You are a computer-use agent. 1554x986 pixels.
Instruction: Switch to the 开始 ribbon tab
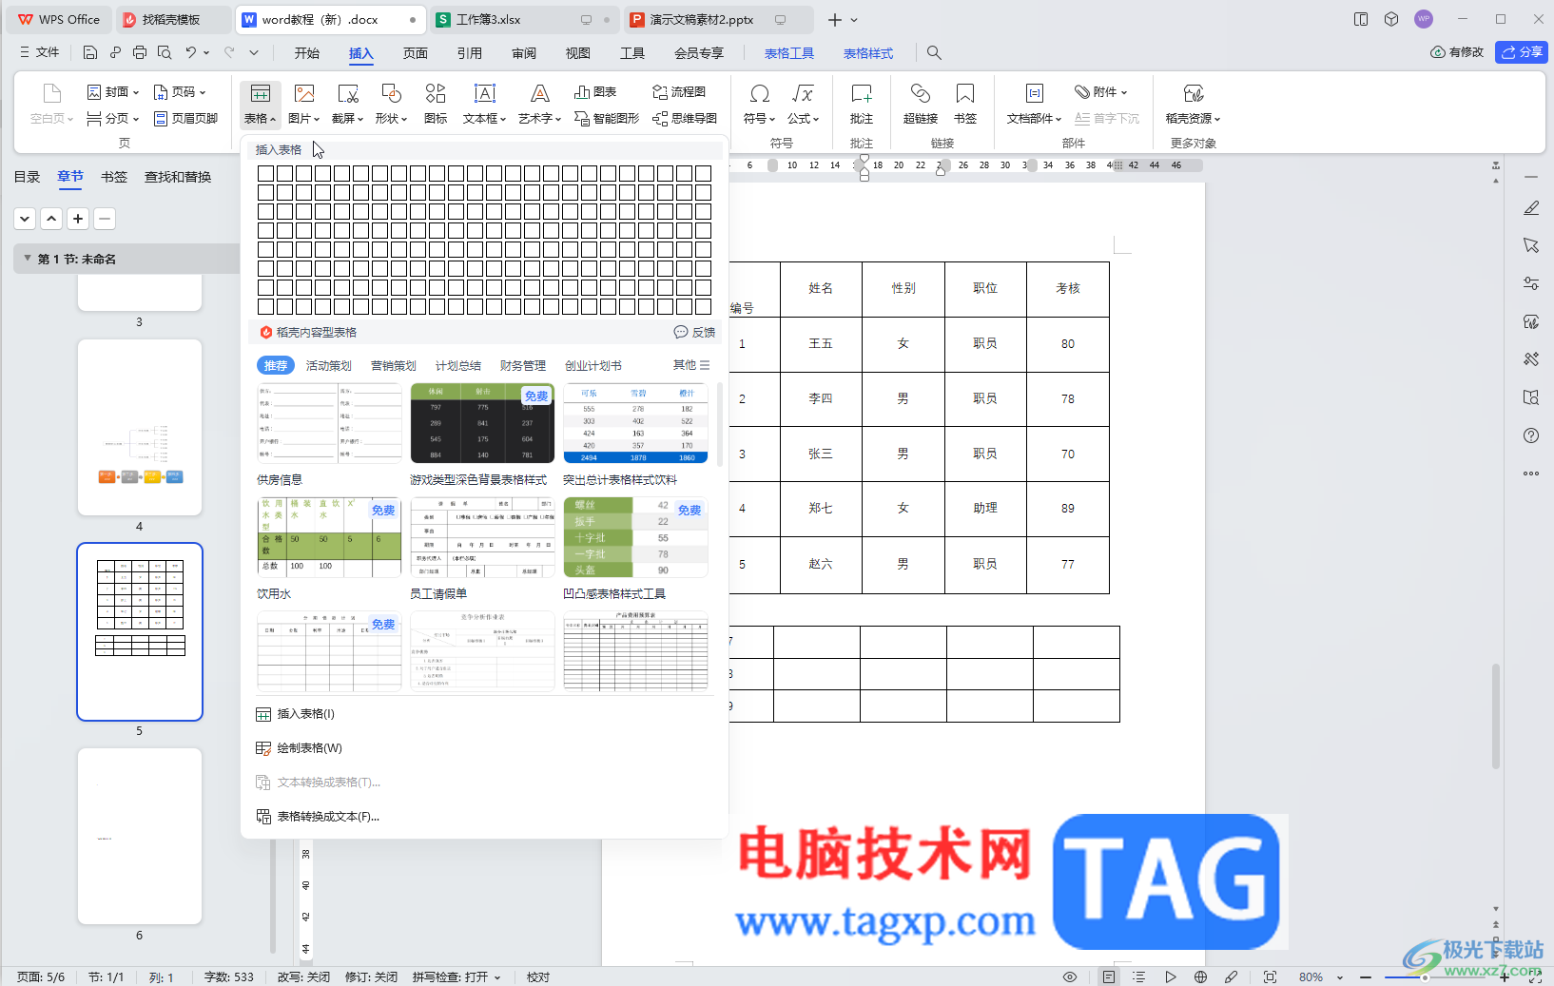click(307, 53)
